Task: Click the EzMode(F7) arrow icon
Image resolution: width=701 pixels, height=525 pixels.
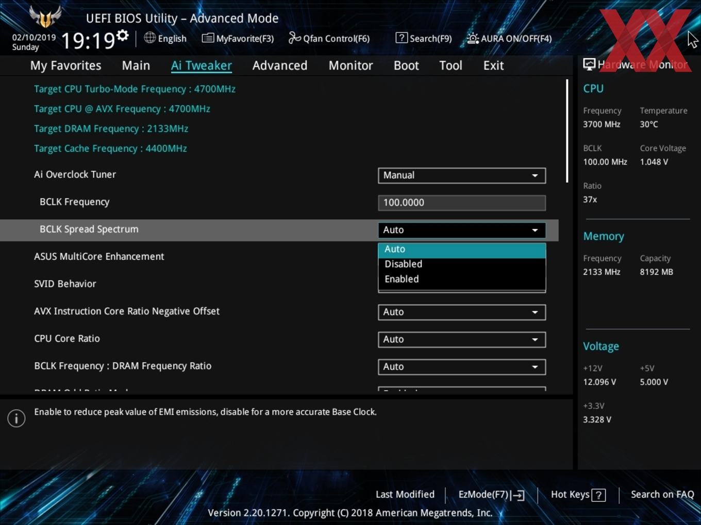Action: coord(519,495)
